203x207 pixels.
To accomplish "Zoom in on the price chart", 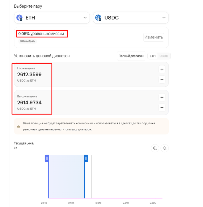I will (x=155, y=148).
